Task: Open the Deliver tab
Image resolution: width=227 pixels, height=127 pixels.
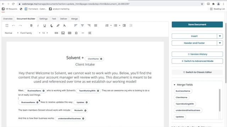Action: coord(63,19)
